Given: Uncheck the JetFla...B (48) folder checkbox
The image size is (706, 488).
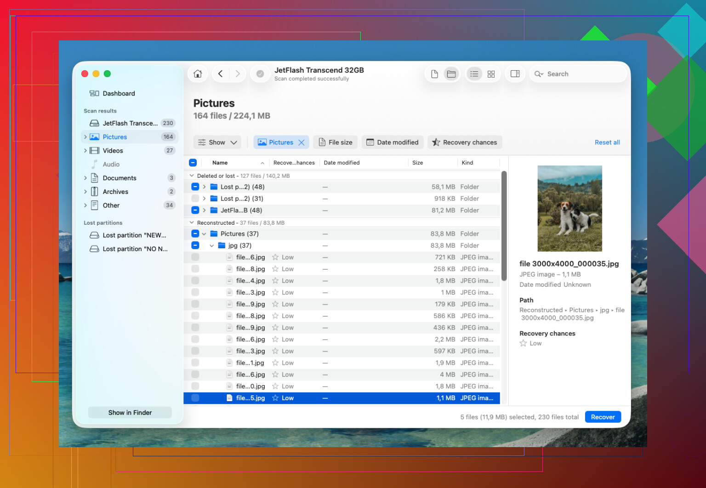Looking at the screenshot, I should click(x=195, y=210).
